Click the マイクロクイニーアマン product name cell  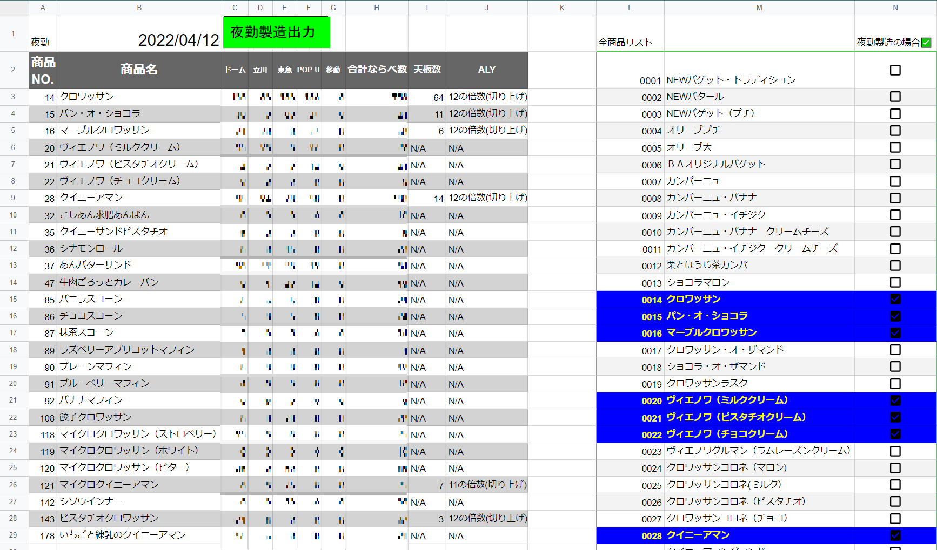(139, 485)
